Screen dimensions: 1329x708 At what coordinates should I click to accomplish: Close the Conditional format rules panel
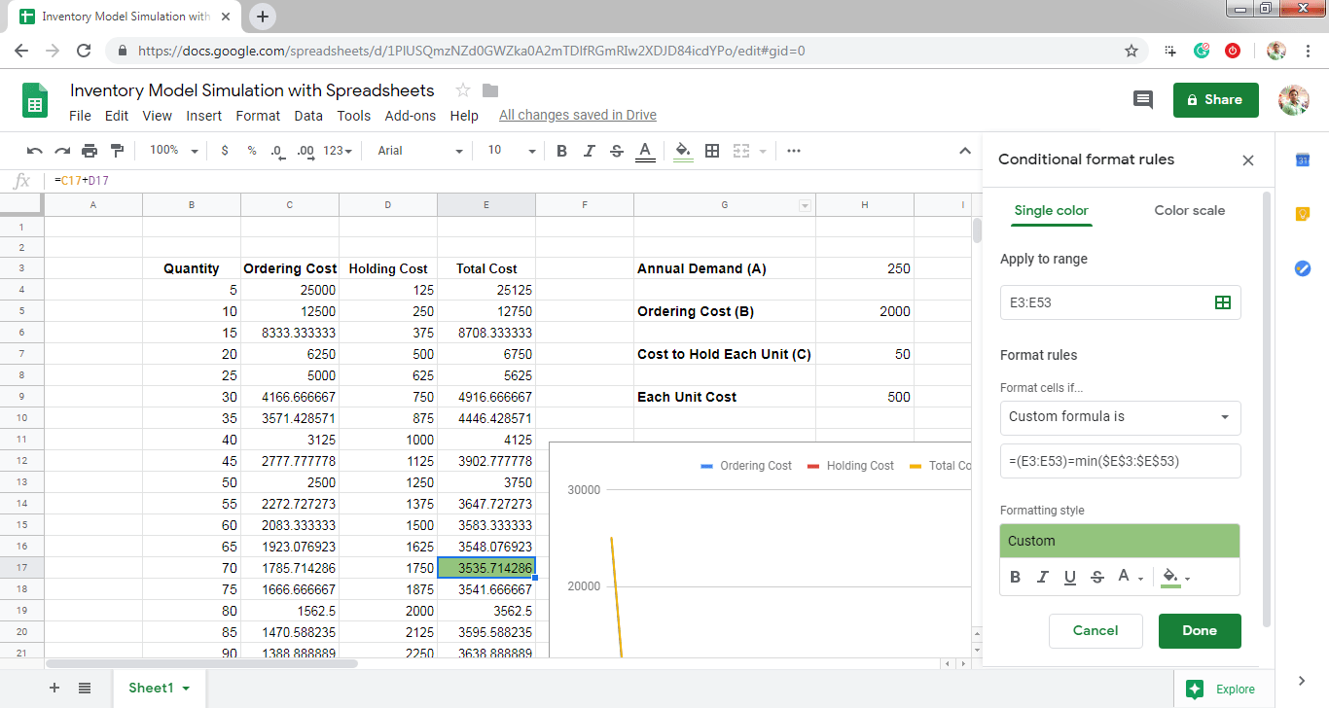(1248, 160)
